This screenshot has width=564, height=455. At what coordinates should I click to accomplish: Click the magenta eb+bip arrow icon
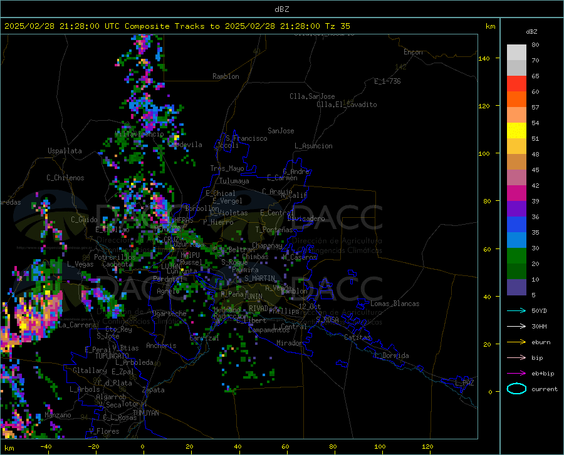click(516, 373)
